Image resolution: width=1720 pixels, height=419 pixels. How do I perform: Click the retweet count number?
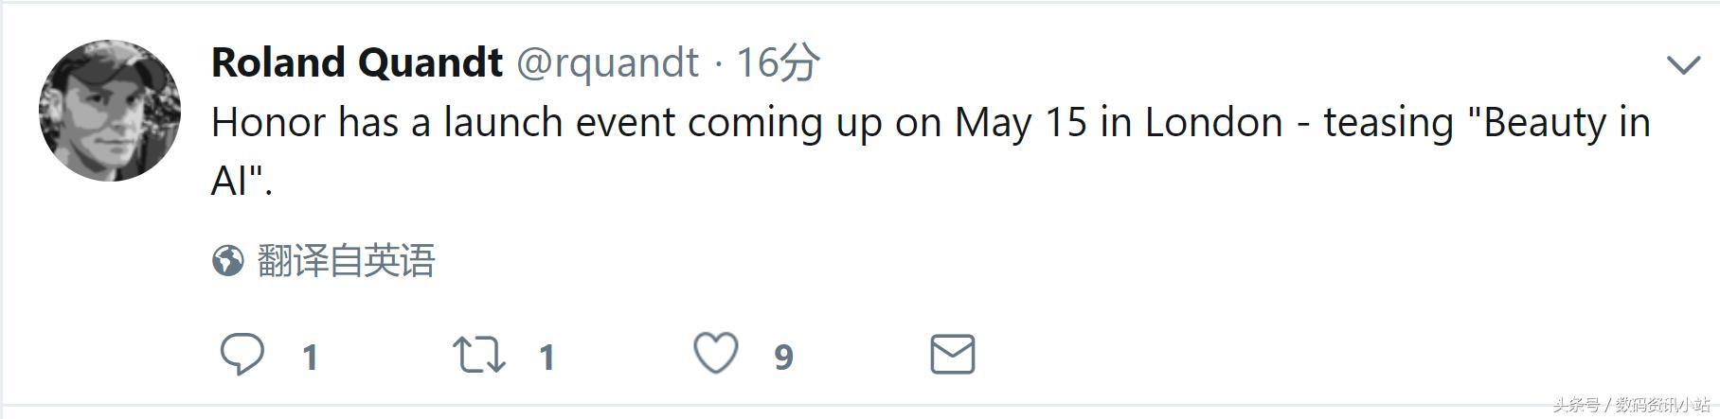coord(546,358)
